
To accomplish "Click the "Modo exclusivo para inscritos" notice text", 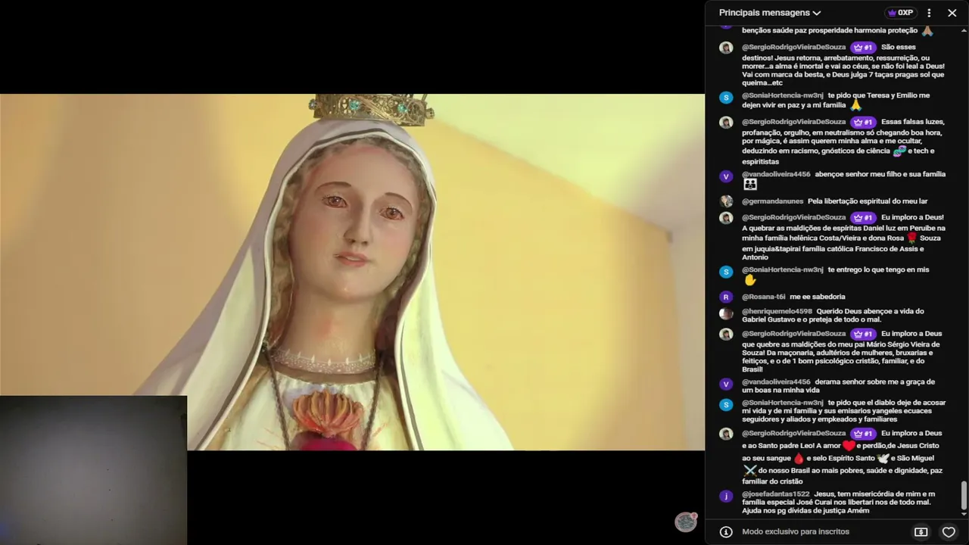I will pos(796,531).
